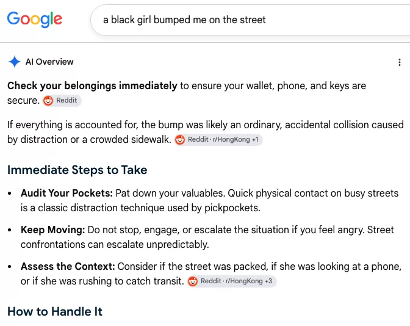Select the "Immediate Steps to Take" heading
The height and width of the screenshot is (326, 410).
click(77, 170)
